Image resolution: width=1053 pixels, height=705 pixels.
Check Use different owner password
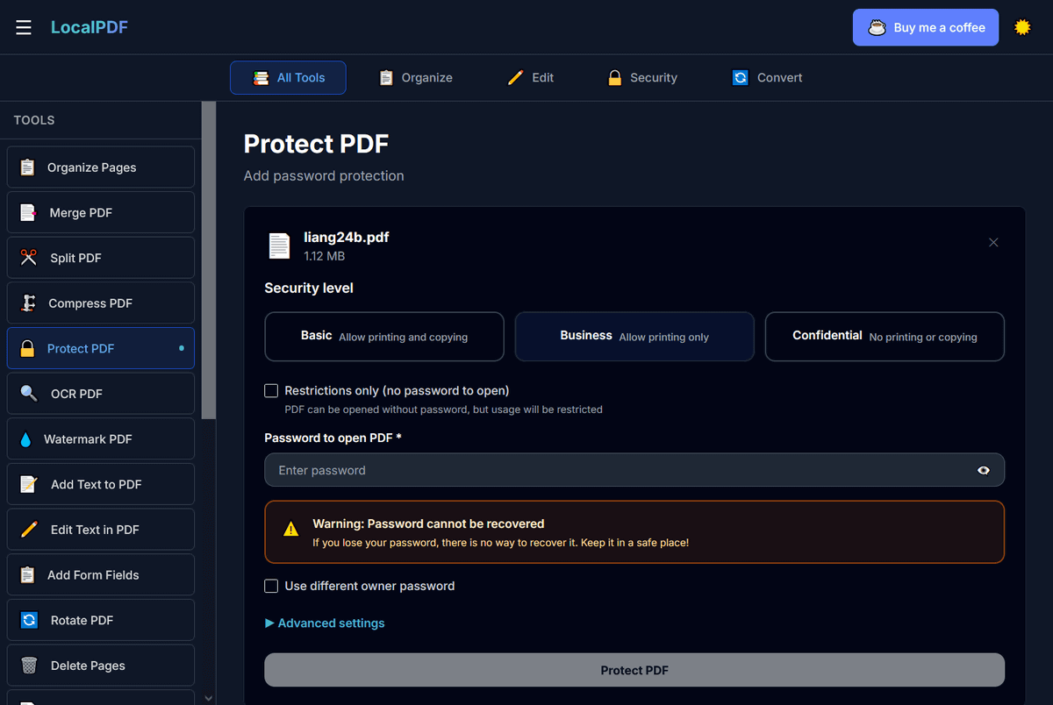(271, 586)
